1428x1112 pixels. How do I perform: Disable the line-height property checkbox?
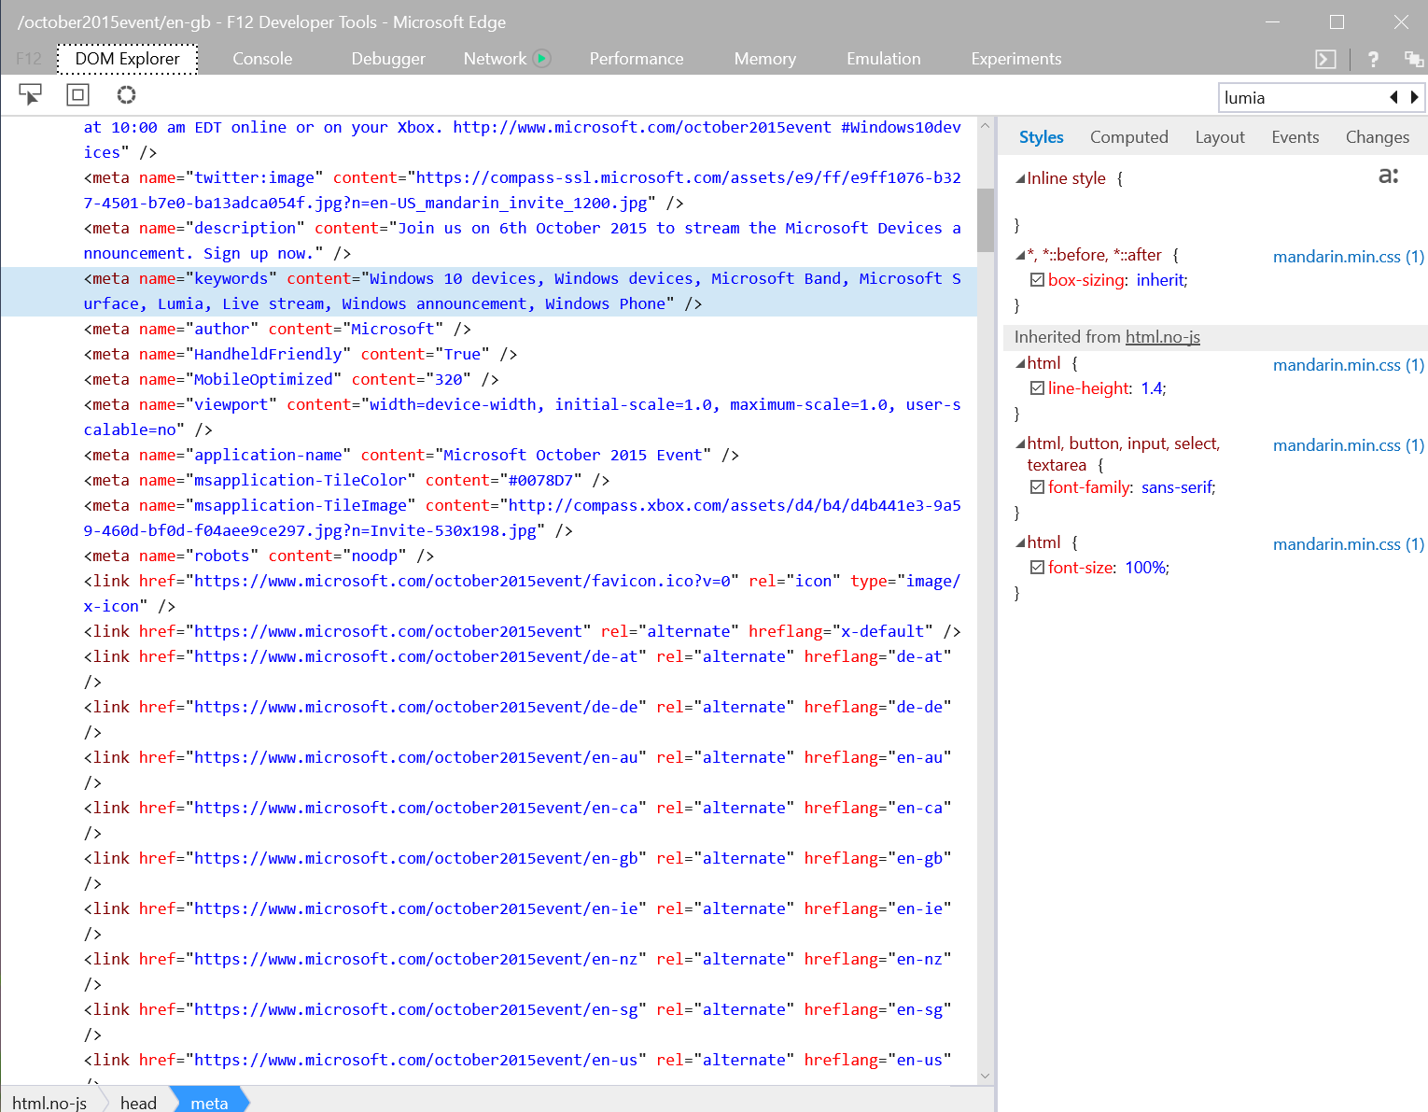(x=1037, y=388)
